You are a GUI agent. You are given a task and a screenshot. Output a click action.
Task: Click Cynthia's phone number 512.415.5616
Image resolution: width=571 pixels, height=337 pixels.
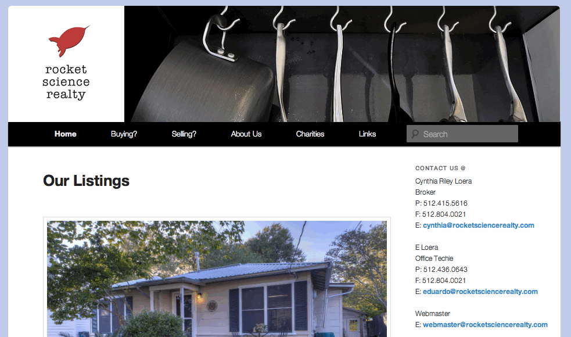[445, 203]
